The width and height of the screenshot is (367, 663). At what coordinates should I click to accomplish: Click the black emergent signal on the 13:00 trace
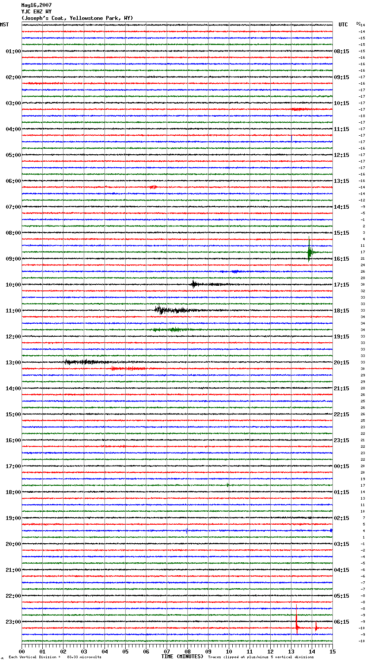click(86, 362)
